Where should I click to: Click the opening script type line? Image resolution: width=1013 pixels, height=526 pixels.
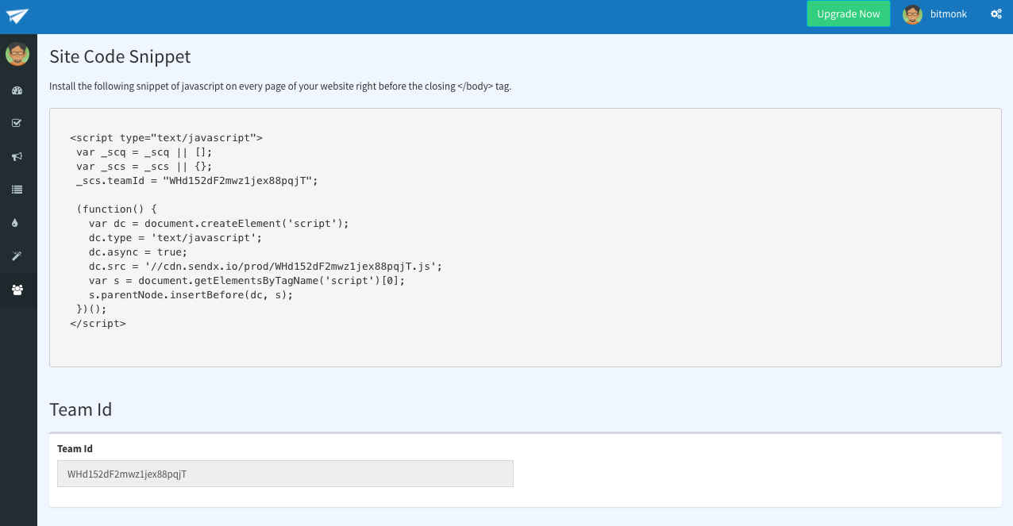click(x=166, y=138)
